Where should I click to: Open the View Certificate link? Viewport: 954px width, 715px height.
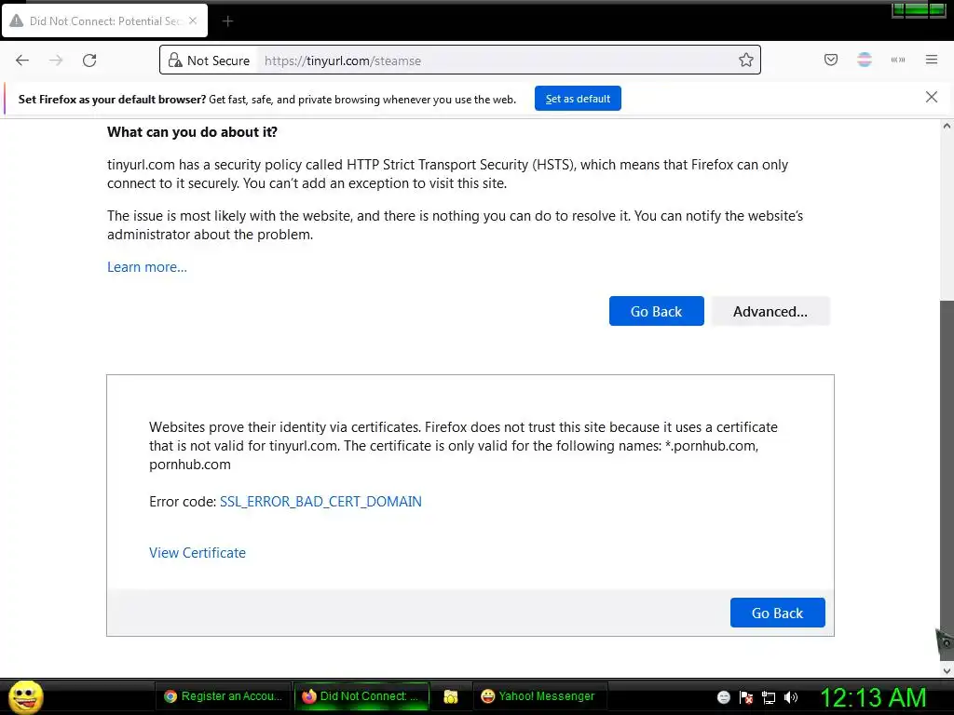(x=198, y=553)
